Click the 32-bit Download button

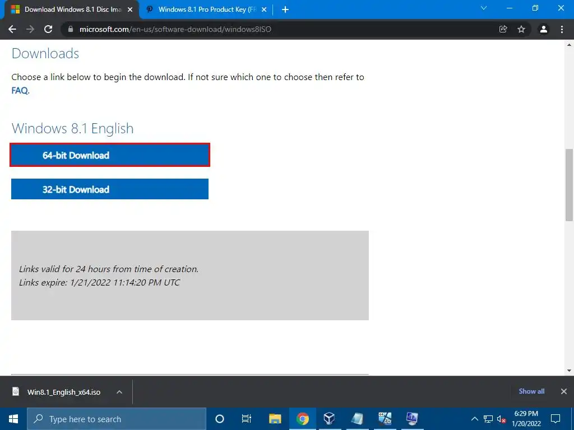coord(110,189)
